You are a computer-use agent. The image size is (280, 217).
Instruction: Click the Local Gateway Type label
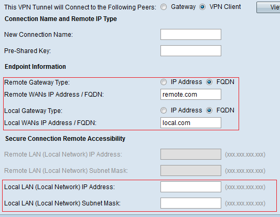click(33, 111)
